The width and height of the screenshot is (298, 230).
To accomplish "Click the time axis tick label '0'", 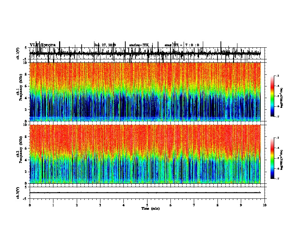I will [30, 205].
